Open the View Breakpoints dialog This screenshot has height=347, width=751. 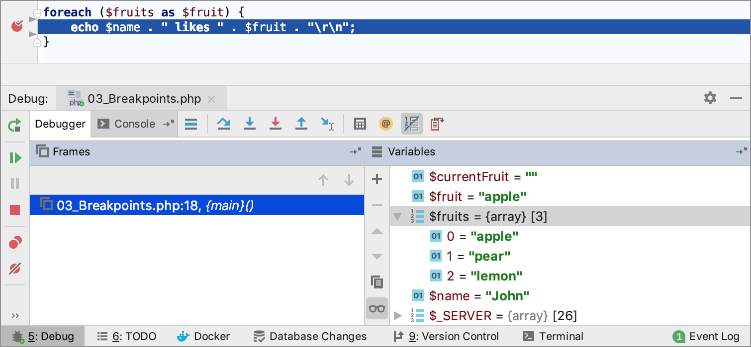tap(15, 243)
